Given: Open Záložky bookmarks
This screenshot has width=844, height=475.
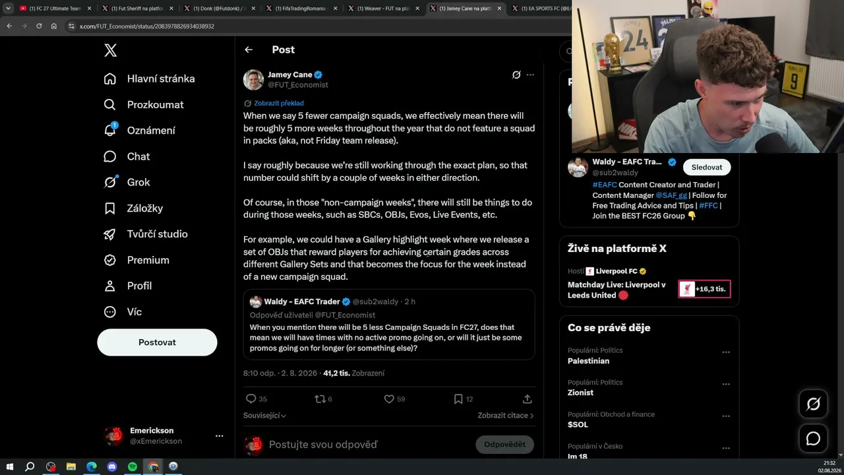Looking at the screenshot, I should [x=133, y=208].
